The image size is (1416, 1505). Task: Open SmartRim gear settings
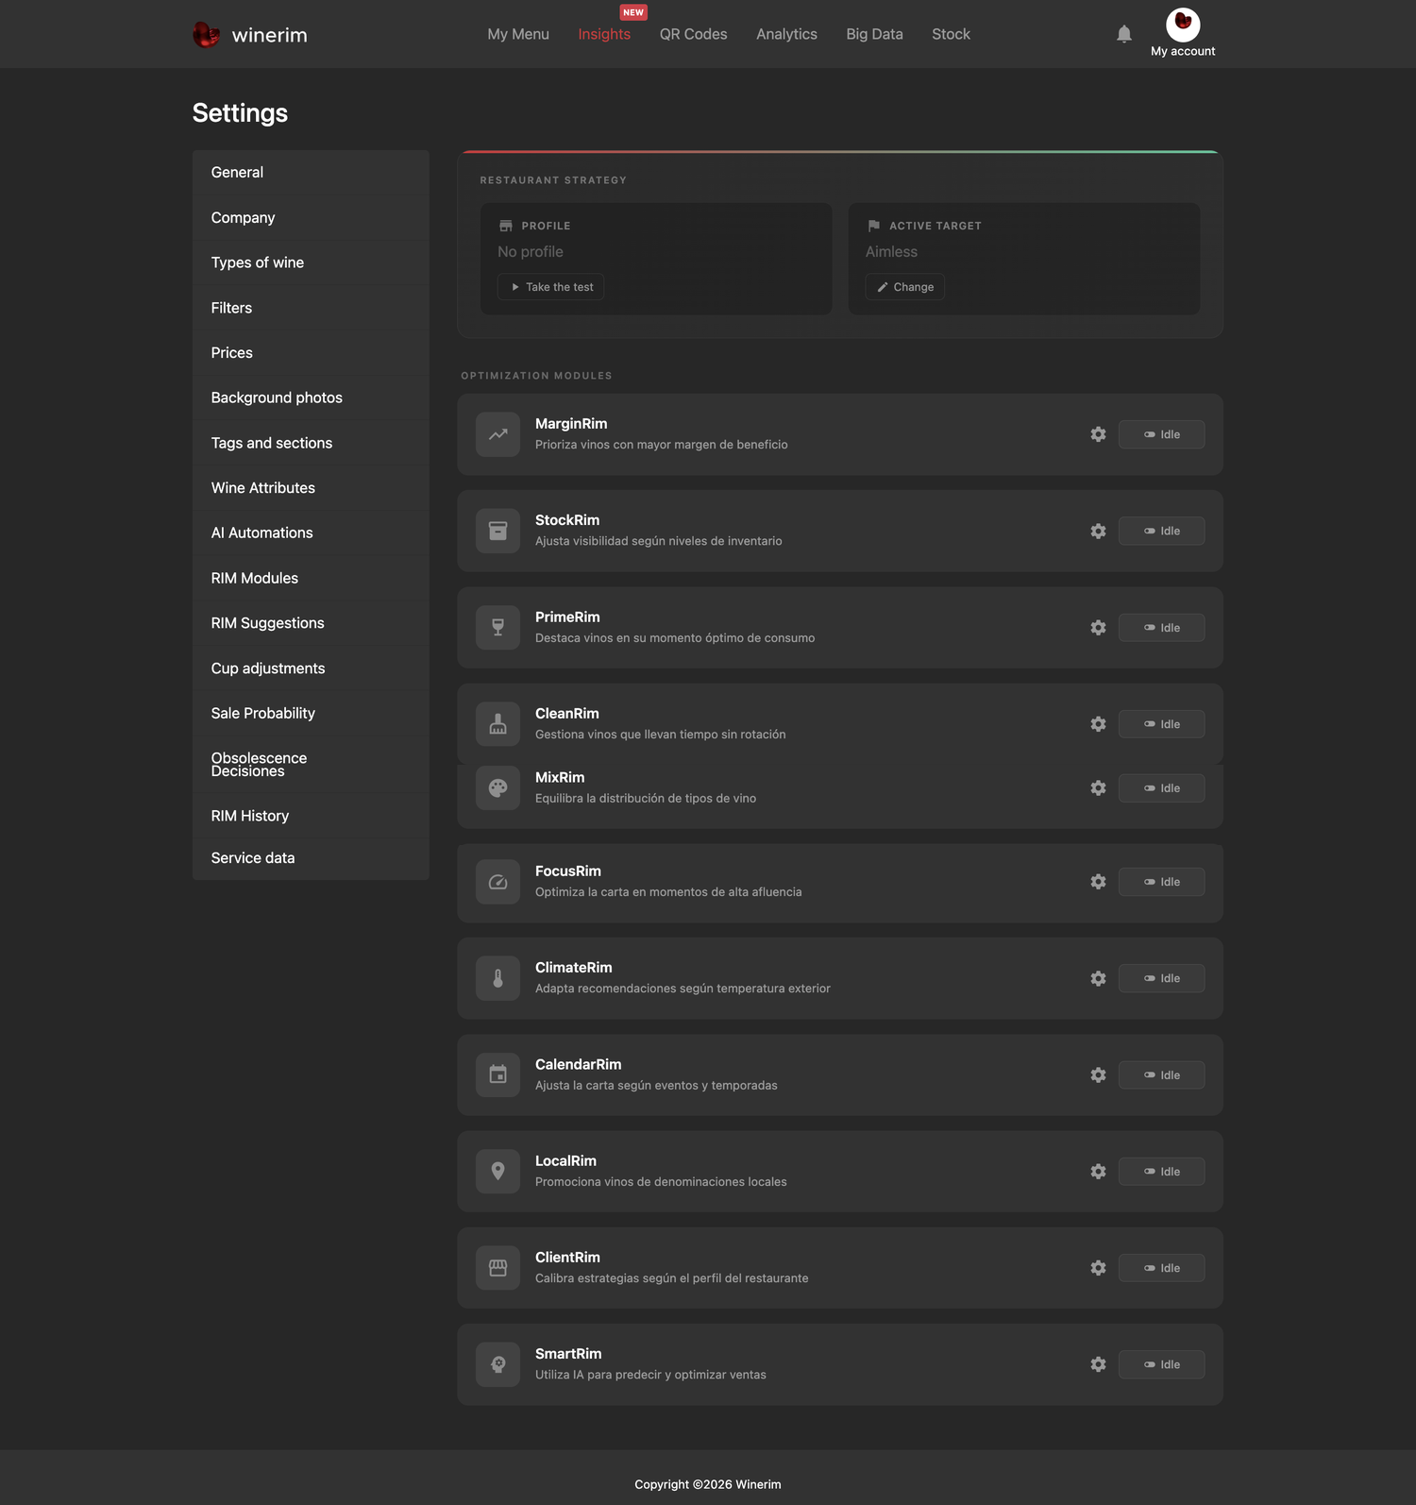tap(1098, 1364)
